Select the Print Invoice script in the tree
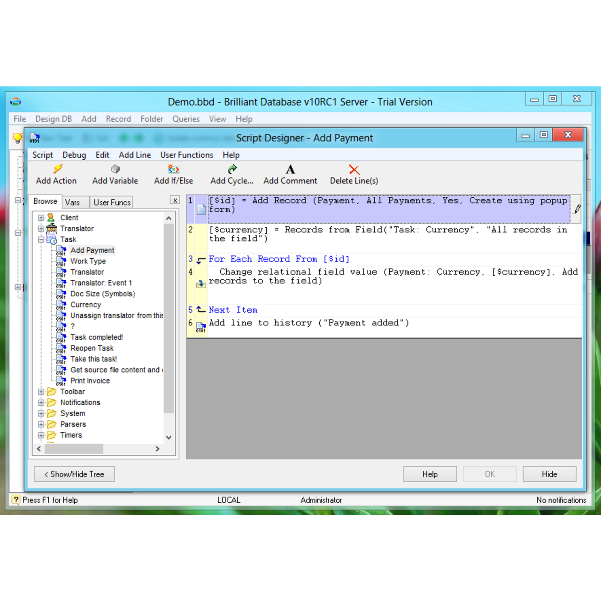 tap(90, 381)
